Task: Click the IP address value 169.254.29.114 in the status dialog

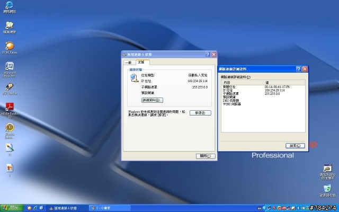Action: coord(198,81)
